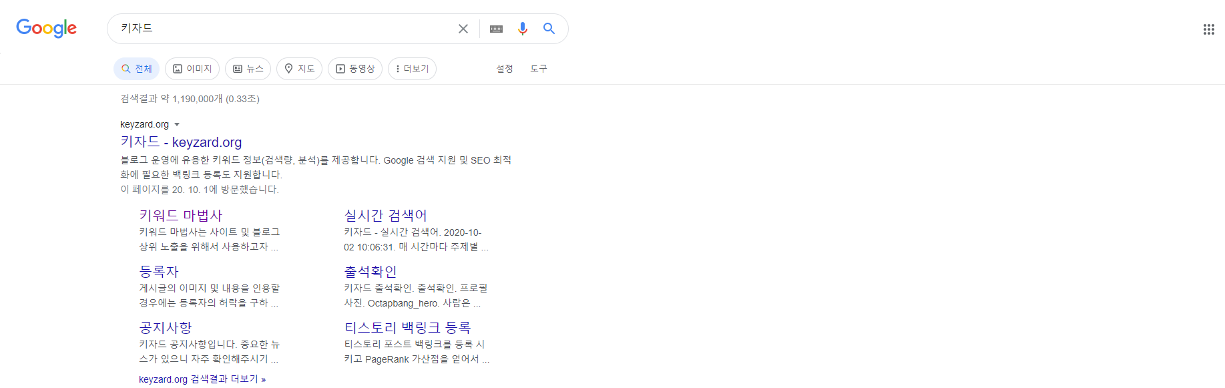1225x388 pixels.
Task: Click the visited note 이 페이지를 20. 10. 1에 방문했습니다
Action: click(200, 190)
